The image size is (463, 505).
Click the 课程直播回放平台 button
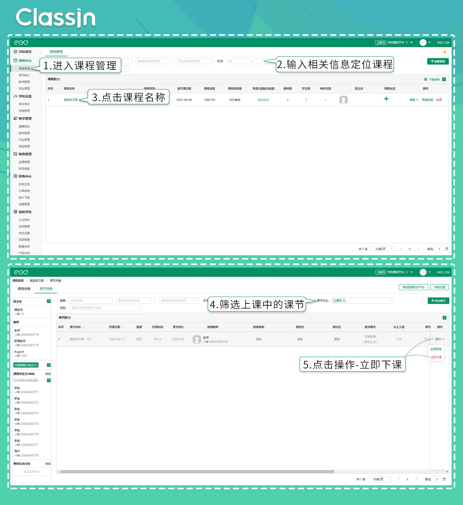pos(413,287)
